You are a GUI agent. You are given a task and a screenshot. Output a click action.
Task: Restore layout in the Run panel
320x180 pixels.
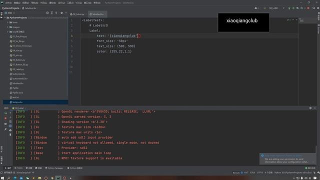tap(5, 123)
